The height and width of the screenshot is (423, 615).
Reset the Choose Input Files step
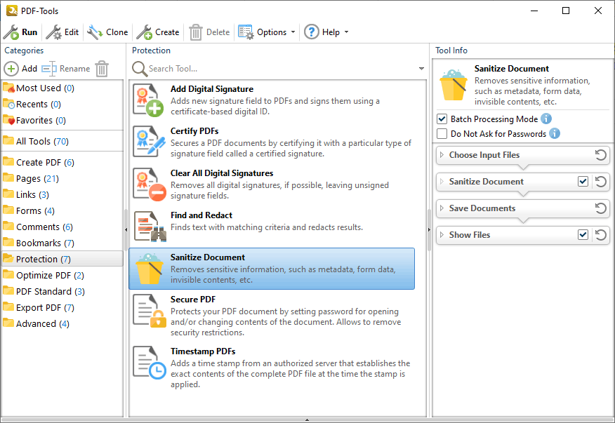pos(600,155)
